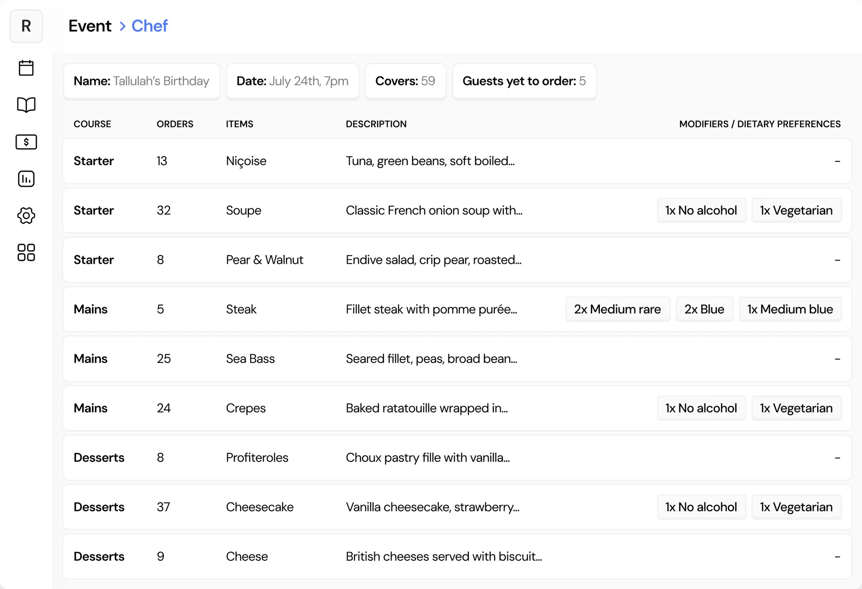Viewport: 862px width, 589px height.
Task: Open the menu book icon
Action: click(26, 105)
